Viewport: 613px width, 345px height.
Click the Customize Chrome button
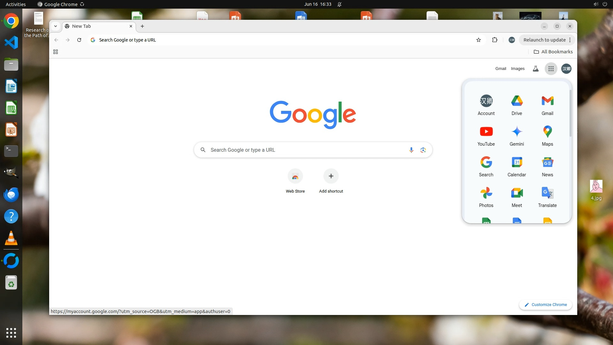[545, 305]
